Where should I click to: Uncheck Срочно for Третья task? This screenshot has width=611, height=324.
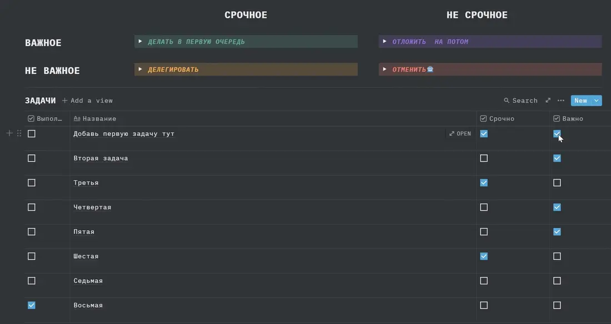pyautogui.click(x=484, y=183)
